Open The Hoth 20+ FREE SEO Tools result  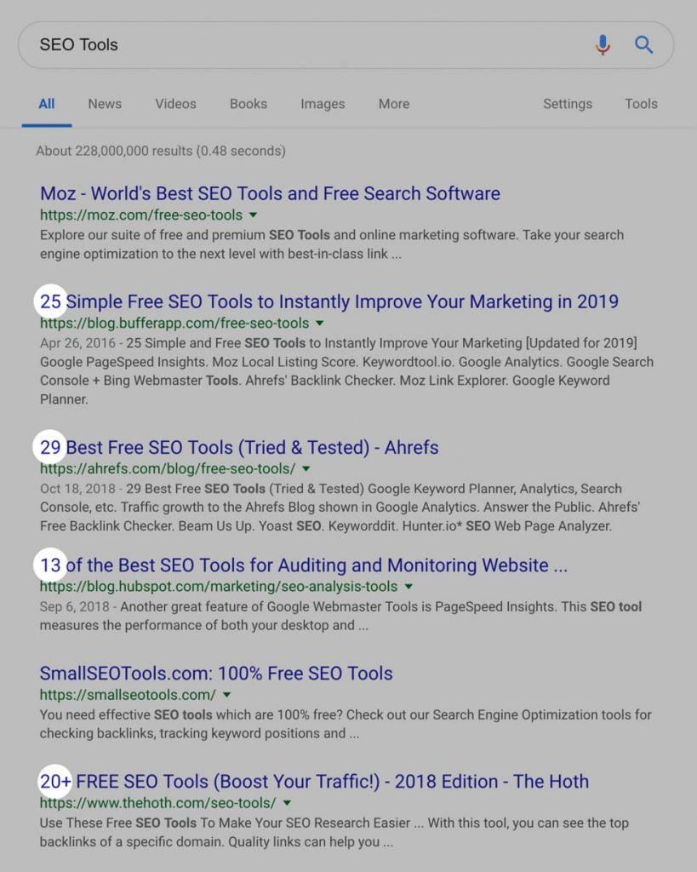click(x=314, y=782)
